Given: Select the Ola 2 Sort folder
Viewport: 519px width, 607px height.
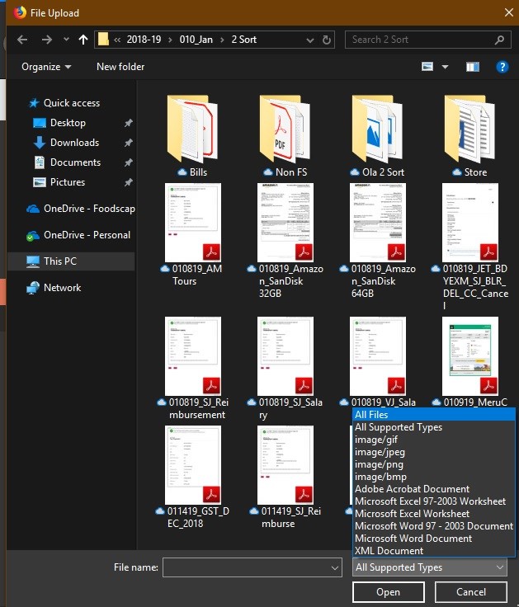Looking at the screenshot, I should tap(378, 136).
